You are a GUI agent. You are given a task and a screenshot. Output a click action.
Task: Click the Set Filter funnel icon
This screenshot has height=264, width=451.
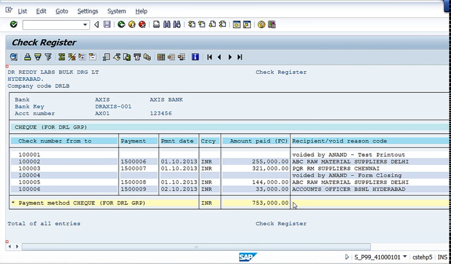(48, 57)
